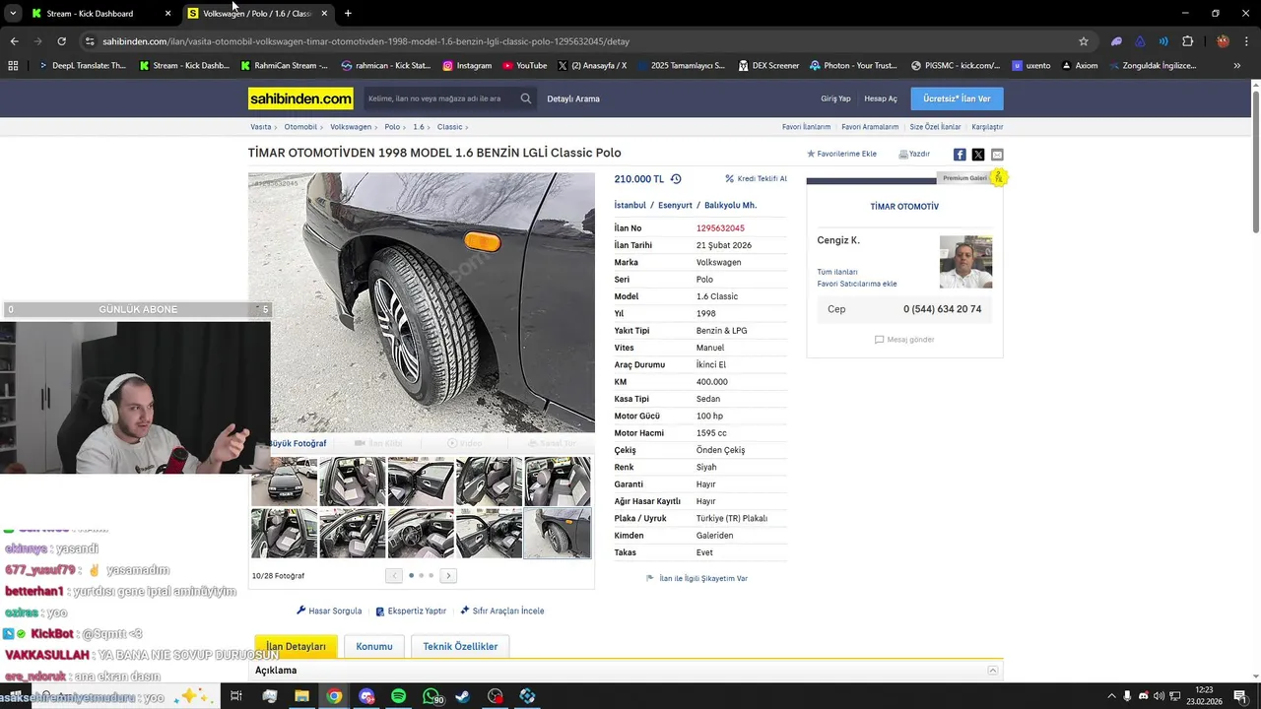Click the Instagram bookmark

[467, 66]
